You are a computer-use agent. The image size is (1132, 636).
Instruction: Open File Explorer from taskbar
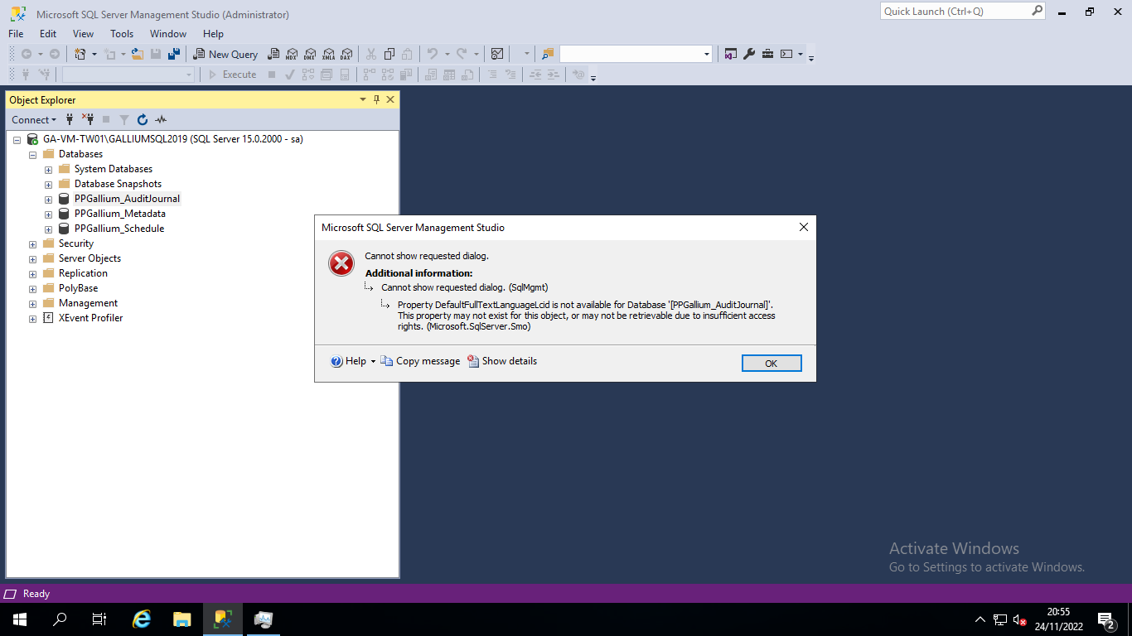(x=182, y=619)
